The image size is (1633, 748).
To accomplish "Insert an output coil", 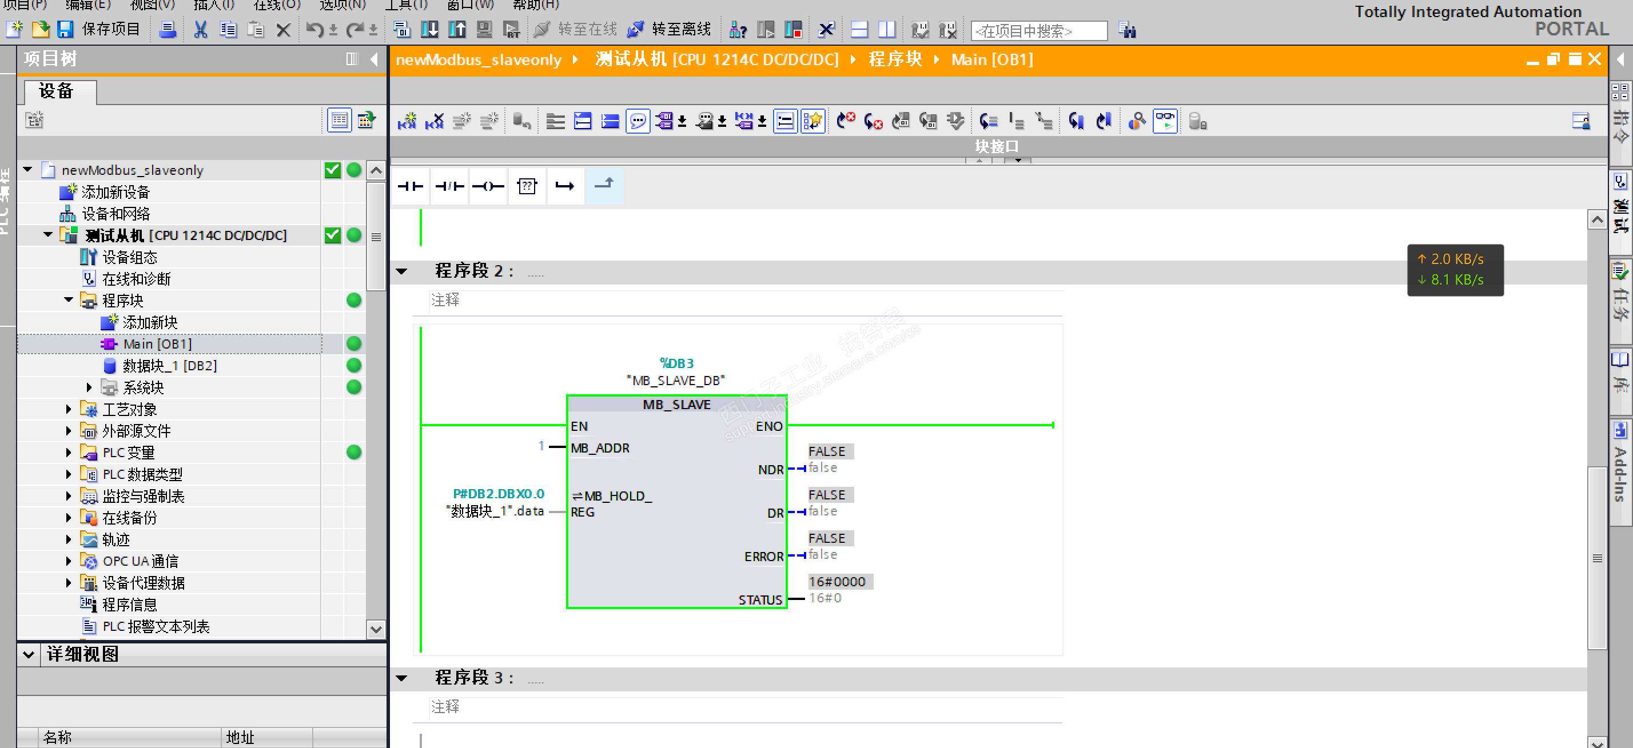I will coord(488,186).
